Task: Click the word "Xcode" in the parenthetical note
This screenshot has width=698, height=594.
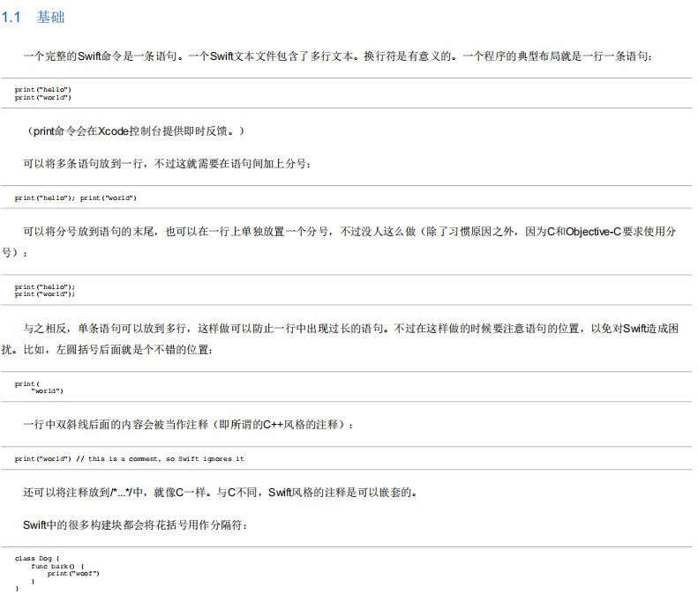Action: [113, 131]
